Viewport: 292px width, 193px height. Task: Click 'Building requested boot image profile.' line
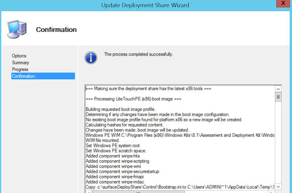coord(121,109)
